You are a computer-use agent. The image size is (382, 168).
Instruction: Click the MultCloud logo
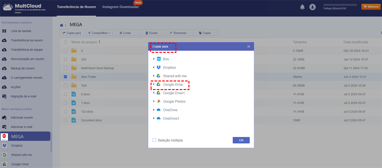pyautogui.click(x=25, y=8)
